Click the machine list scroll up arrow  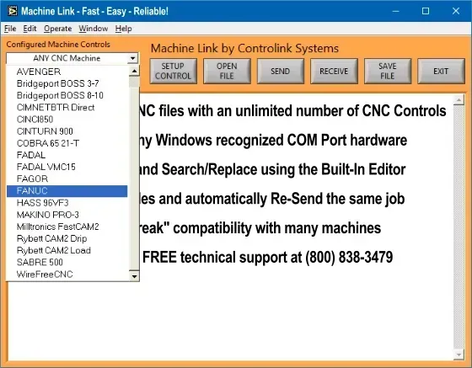[134, 71]
